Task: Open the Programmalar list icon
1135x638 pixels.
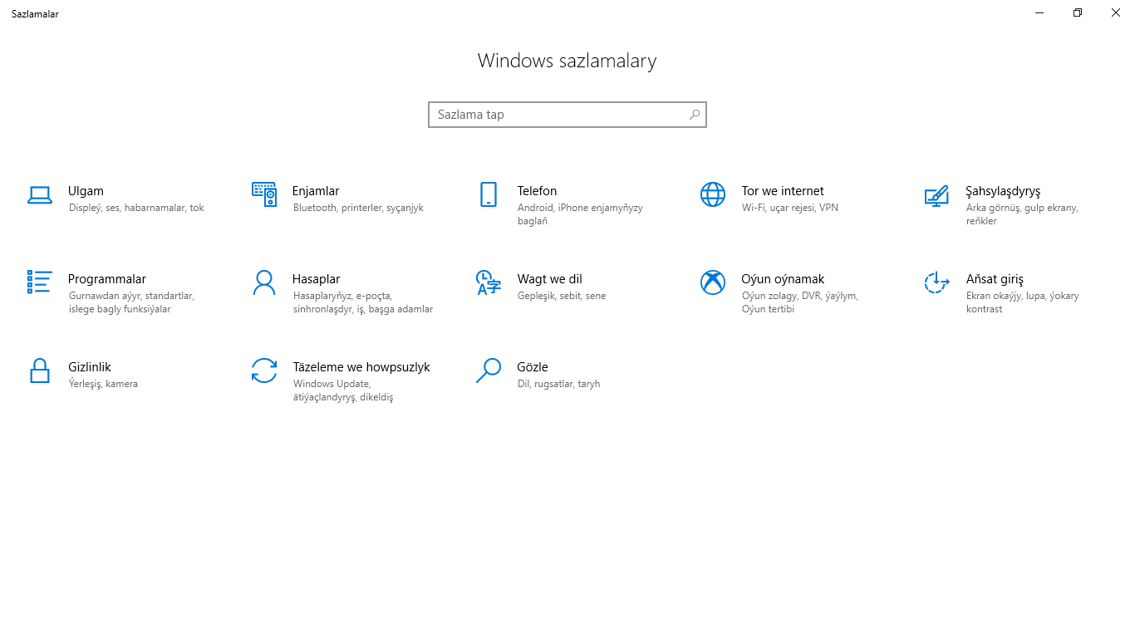Action: click(40, 282)
